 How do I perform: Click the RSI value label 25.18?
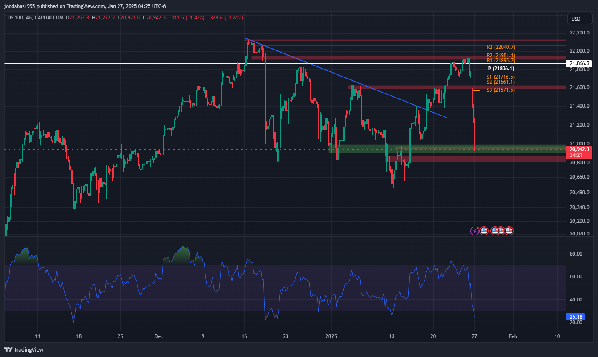(x=576, y=317)
